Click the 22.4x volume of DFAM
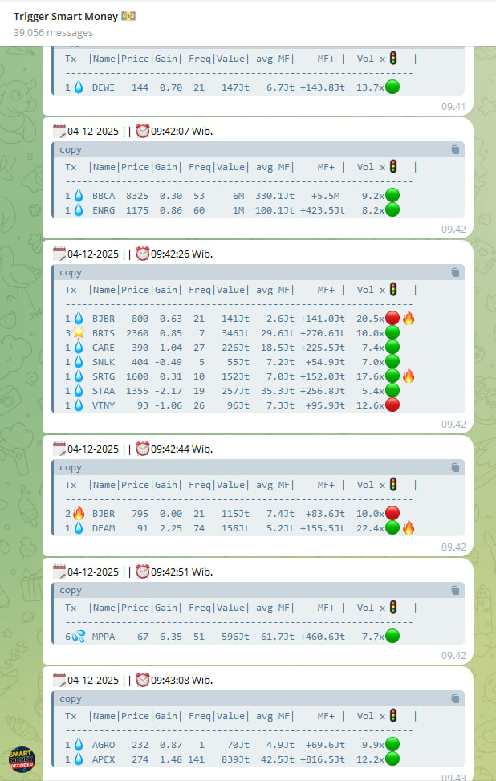 [370, 528]
